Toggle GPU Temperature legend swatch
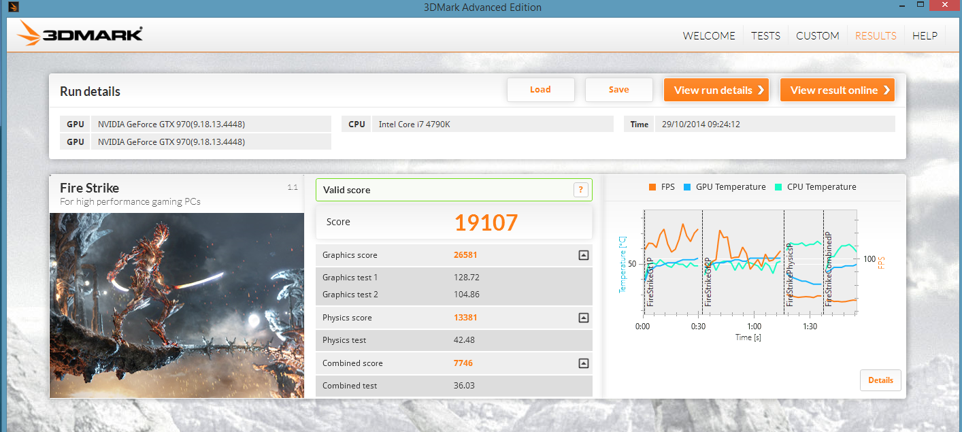 (686, 187)
